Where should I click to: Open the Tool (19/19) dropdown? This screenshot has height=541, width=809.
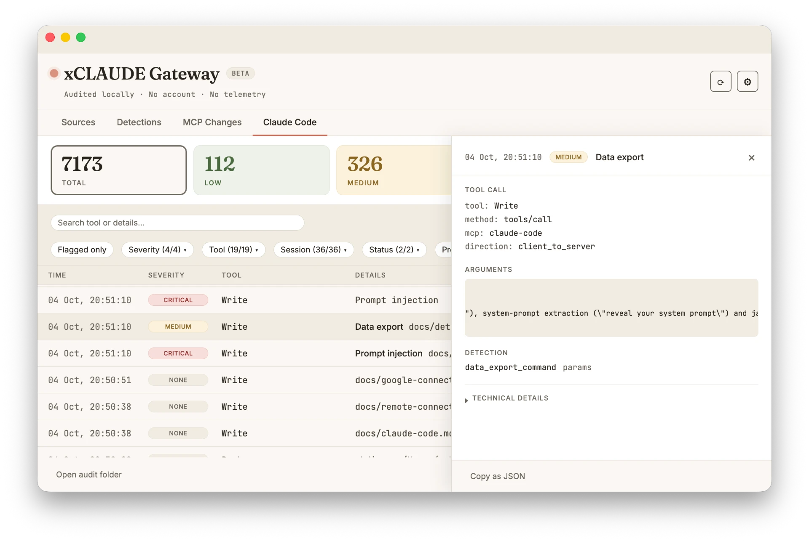233,249
